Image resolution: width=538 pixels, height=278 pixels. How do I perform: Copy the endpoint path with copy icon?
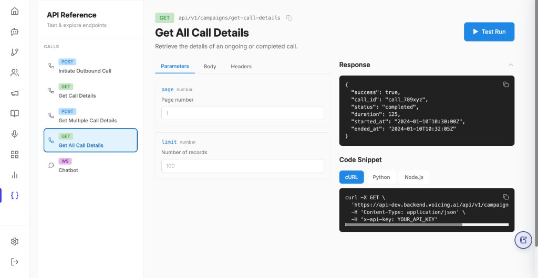point(289,18)
